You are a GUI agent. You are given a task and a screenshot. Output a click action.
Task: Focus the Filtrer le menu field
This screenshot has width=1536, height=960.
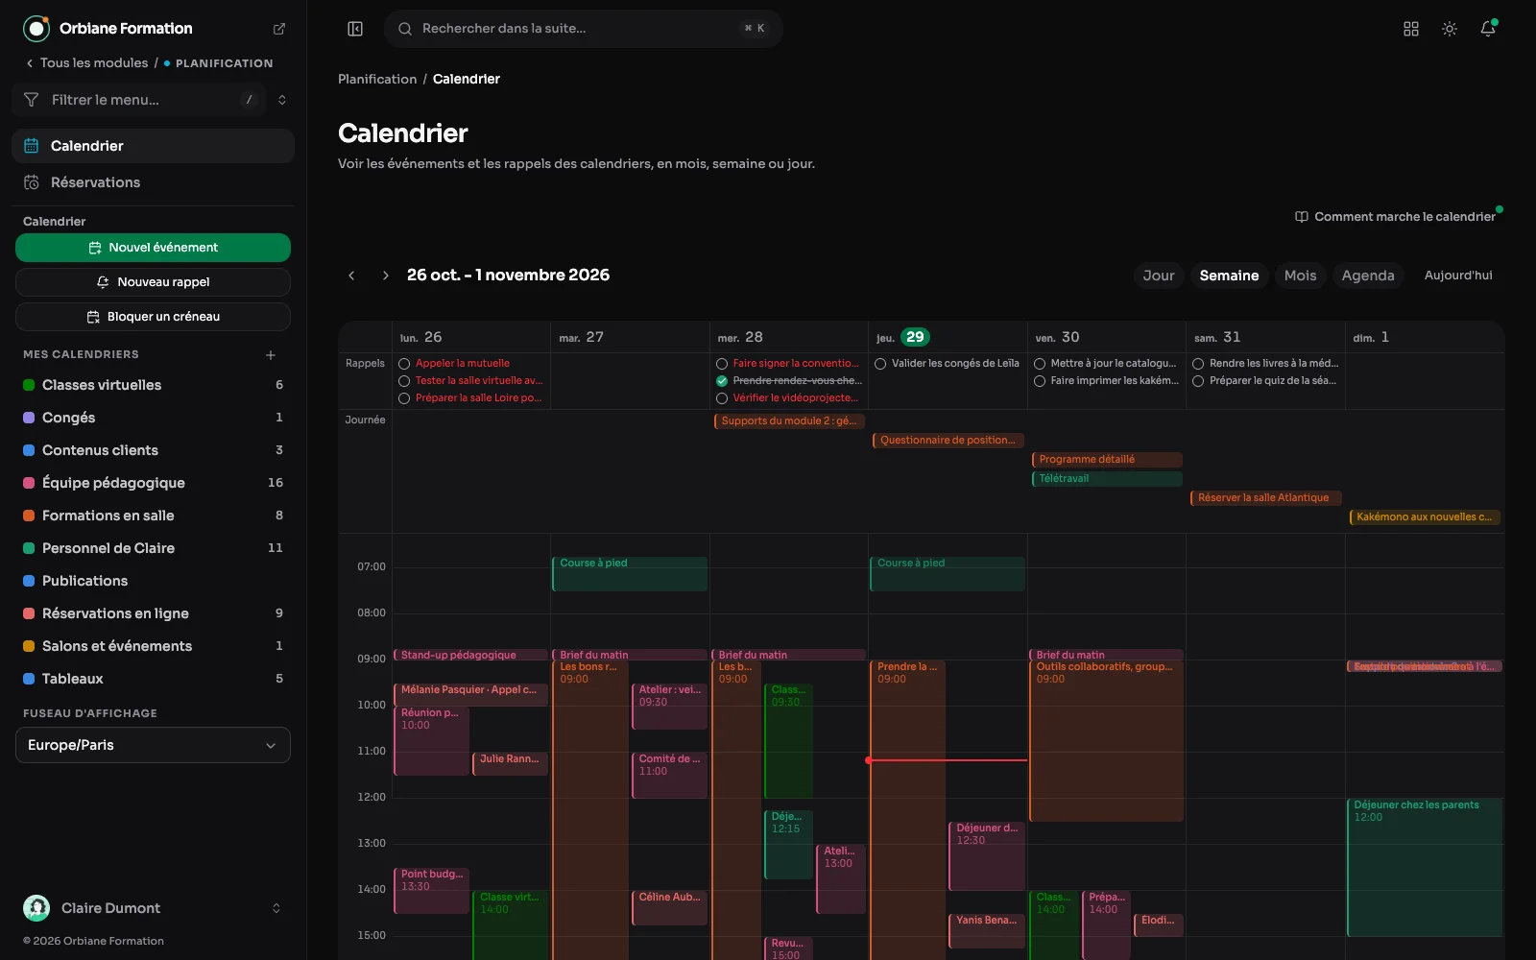(x=139, y=100)
